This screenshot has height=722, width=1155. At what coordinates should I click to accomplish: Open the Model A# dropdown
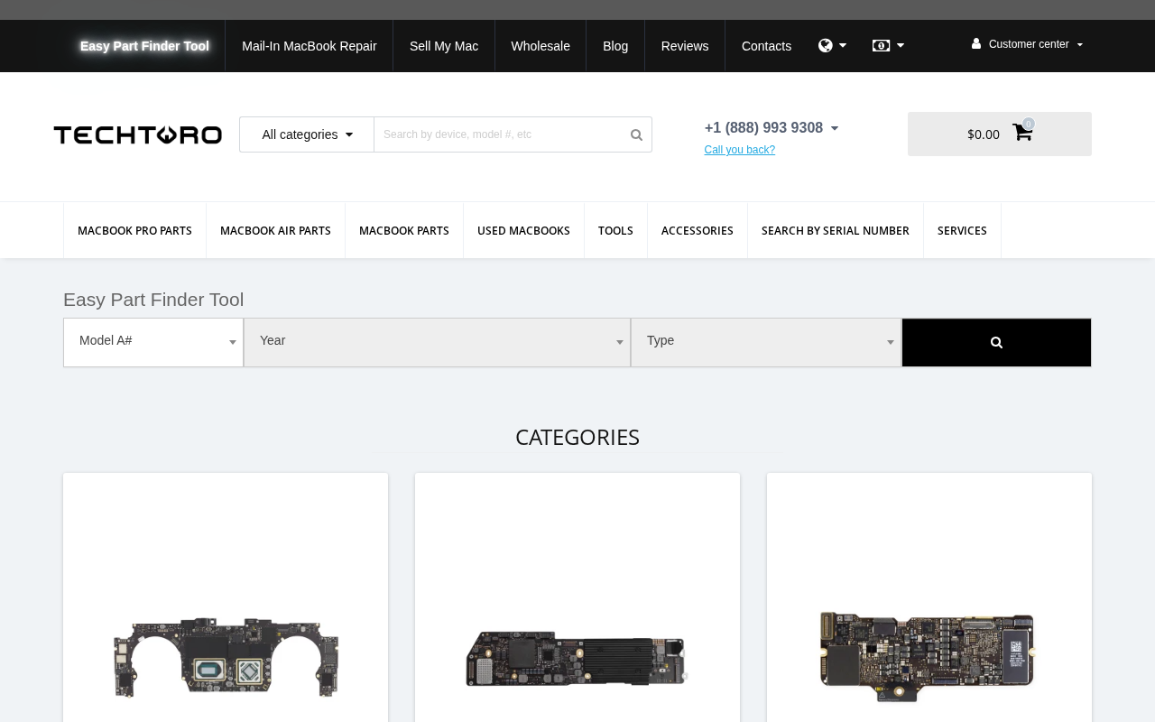[x=153, y=342]
